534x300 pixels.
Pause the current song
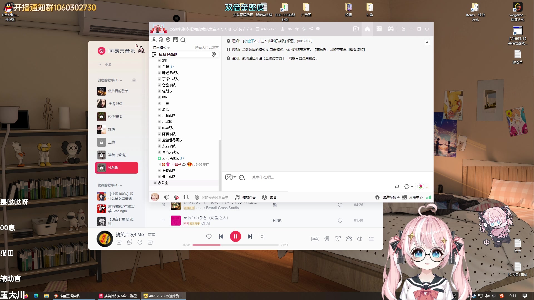[x=236, y=236]
